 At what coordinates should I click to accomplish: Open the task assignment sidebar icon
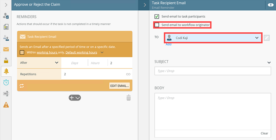tap(6, 16)
